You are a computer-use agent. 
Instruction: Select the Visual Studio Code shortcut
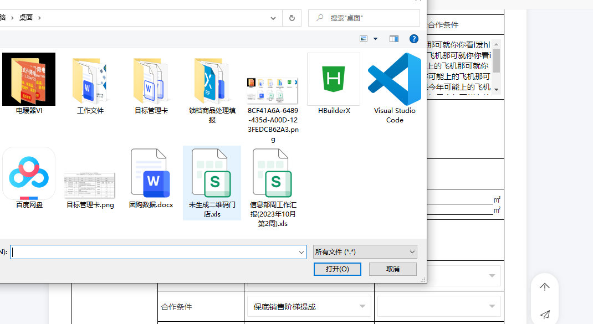point(394,80)
